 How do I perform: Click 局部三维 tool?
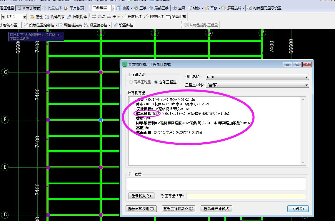(159, 8)
